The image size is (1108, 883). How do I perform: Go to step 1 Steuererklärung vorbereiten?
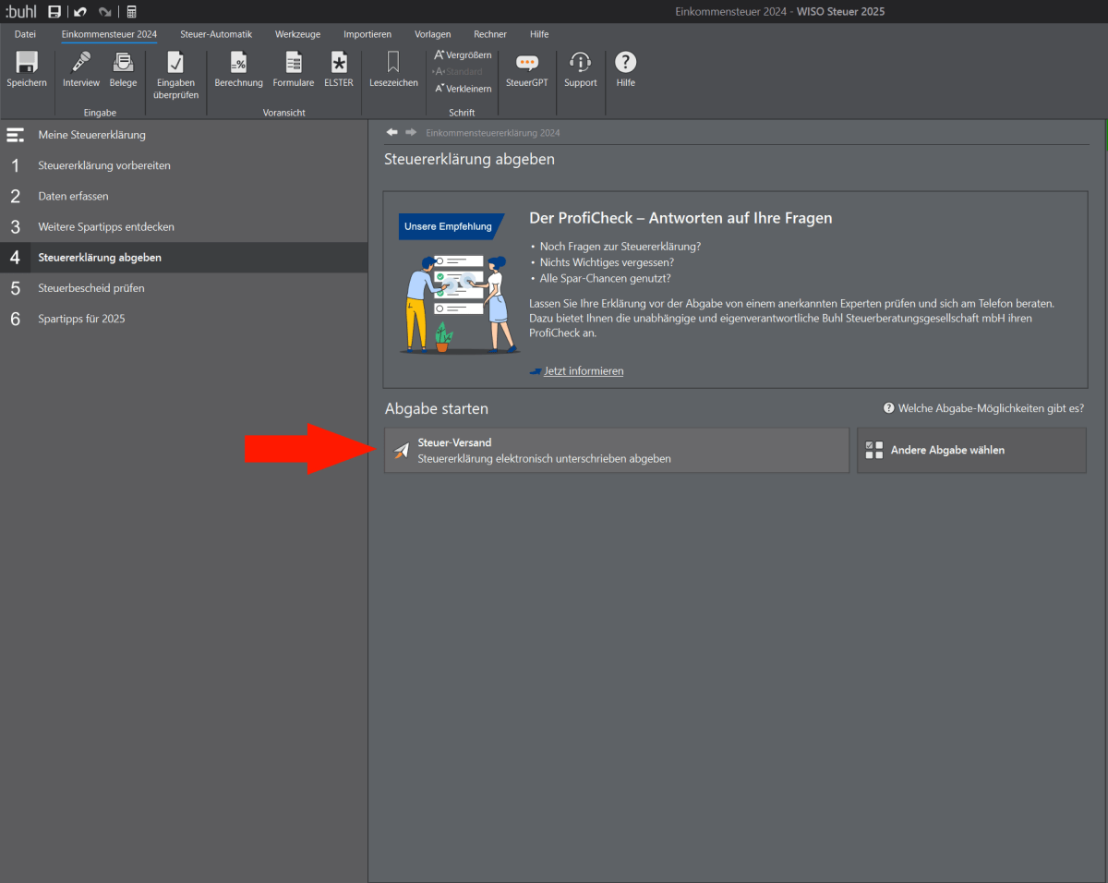point(184,165)
